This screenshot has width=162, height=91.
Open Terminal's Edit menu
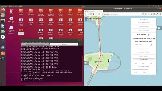[26, 42]
